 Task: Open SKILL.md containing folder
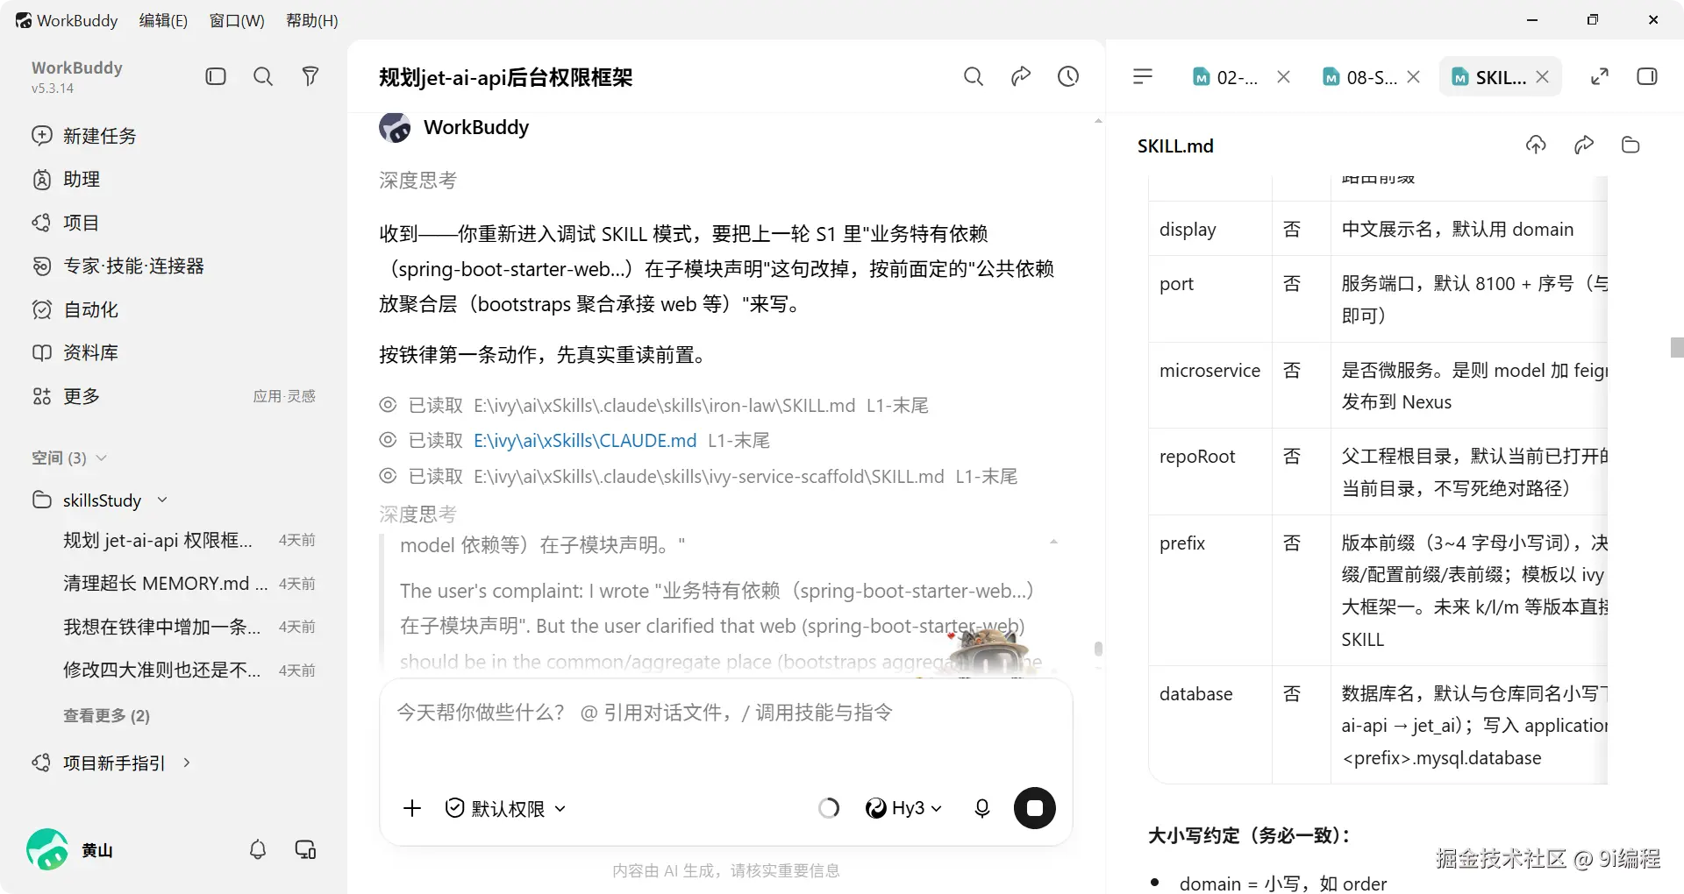(x=1630, y=145)
